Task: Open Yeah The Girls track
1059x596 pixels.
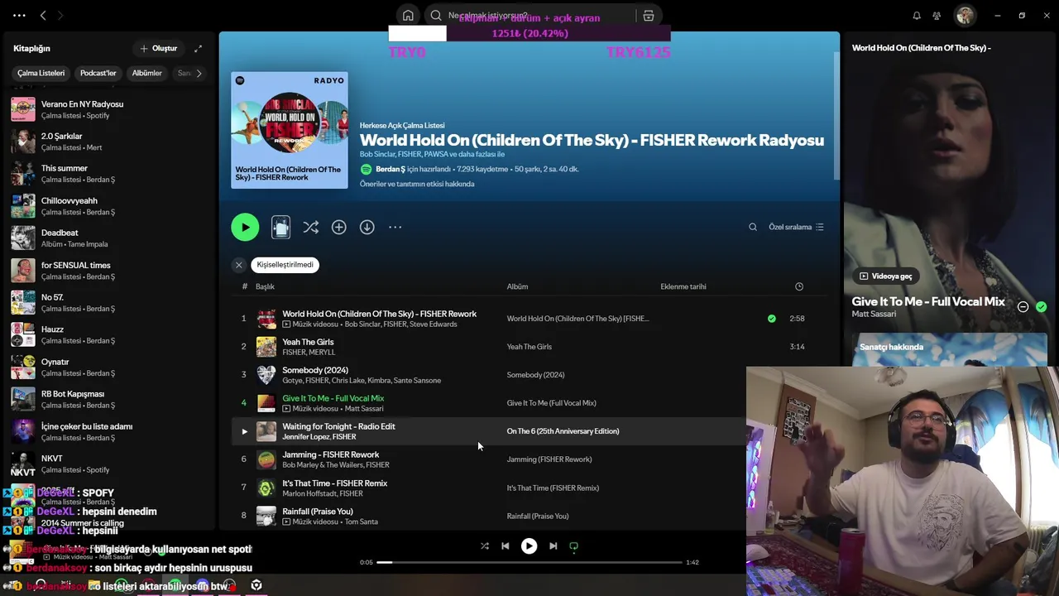Action: click(x=308, y=342)
